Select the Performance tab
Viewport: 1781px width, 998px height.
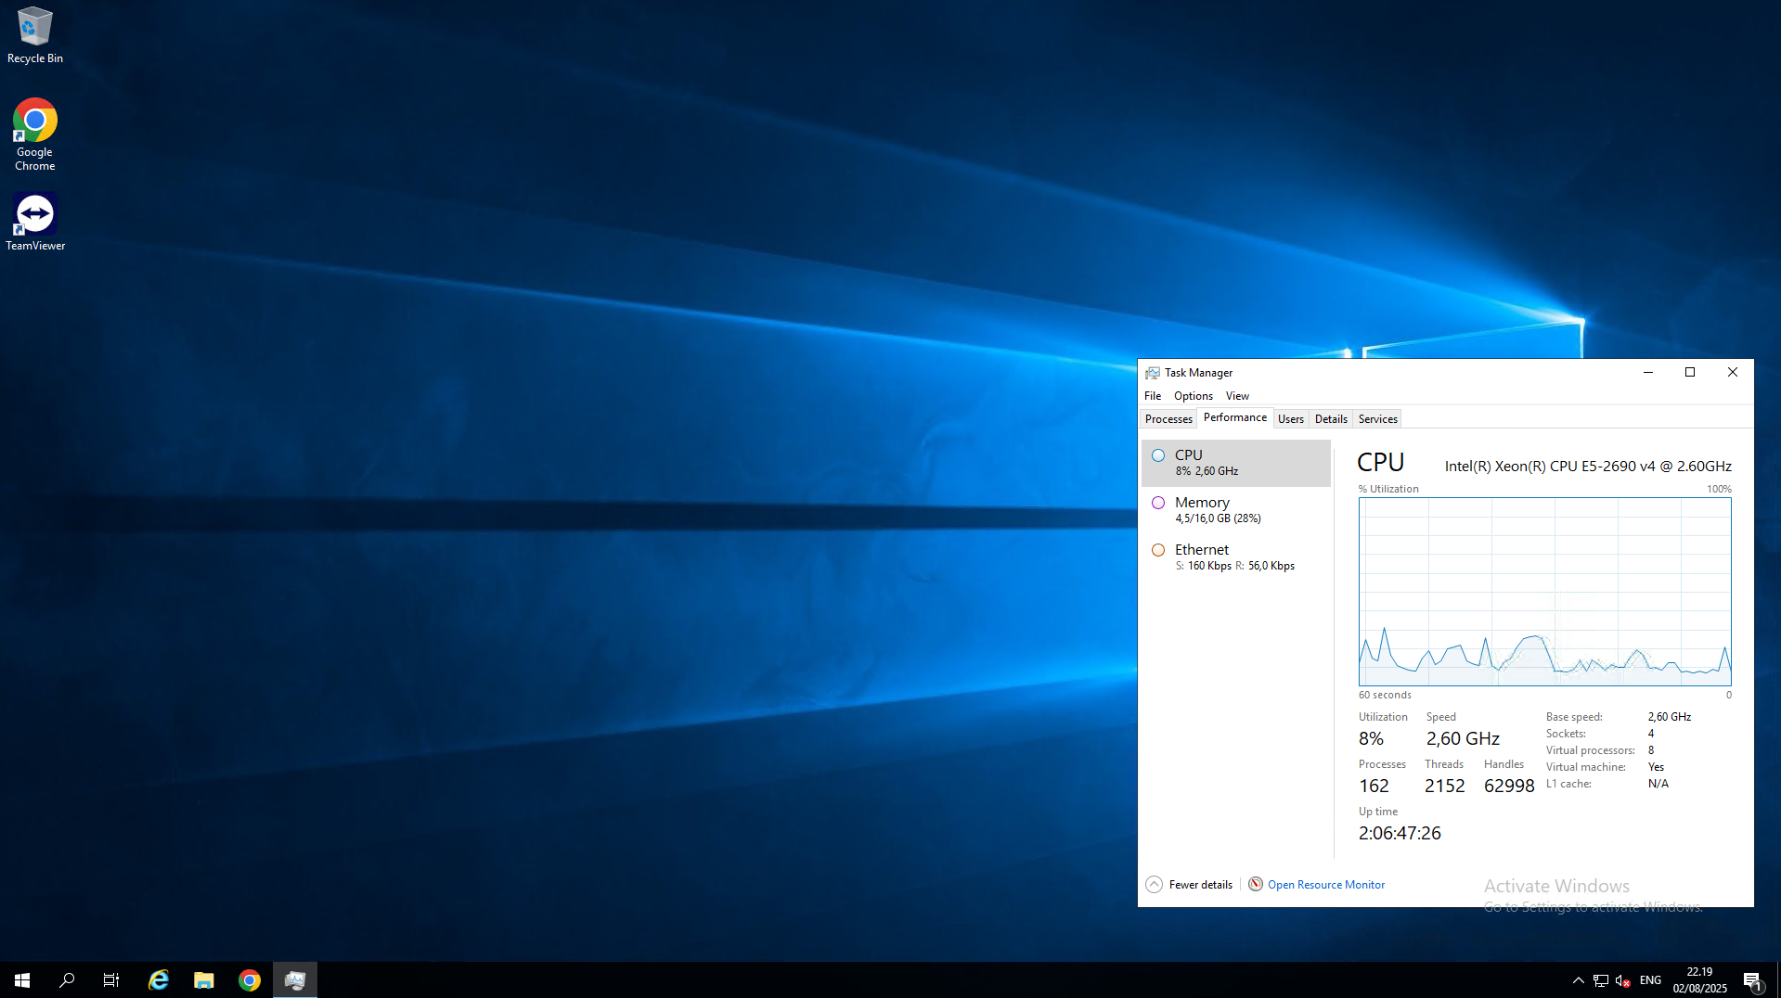point(1235,417)
